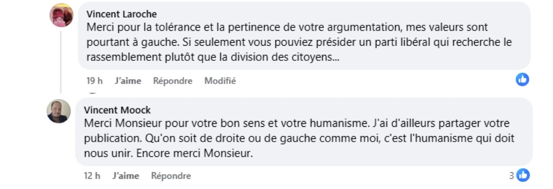The height and width of the screenshot is (189, 553).
Task: Click the Vincent Moock name link
Action: point(117,110)
